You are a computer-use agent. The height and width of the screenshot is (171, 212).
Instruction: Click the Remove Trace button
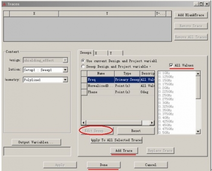(x=191, y=26)
